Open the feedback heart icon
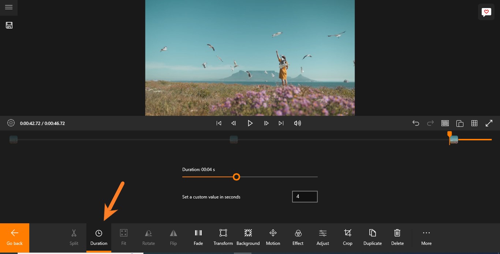500x254 pixels. coord(486,12)
